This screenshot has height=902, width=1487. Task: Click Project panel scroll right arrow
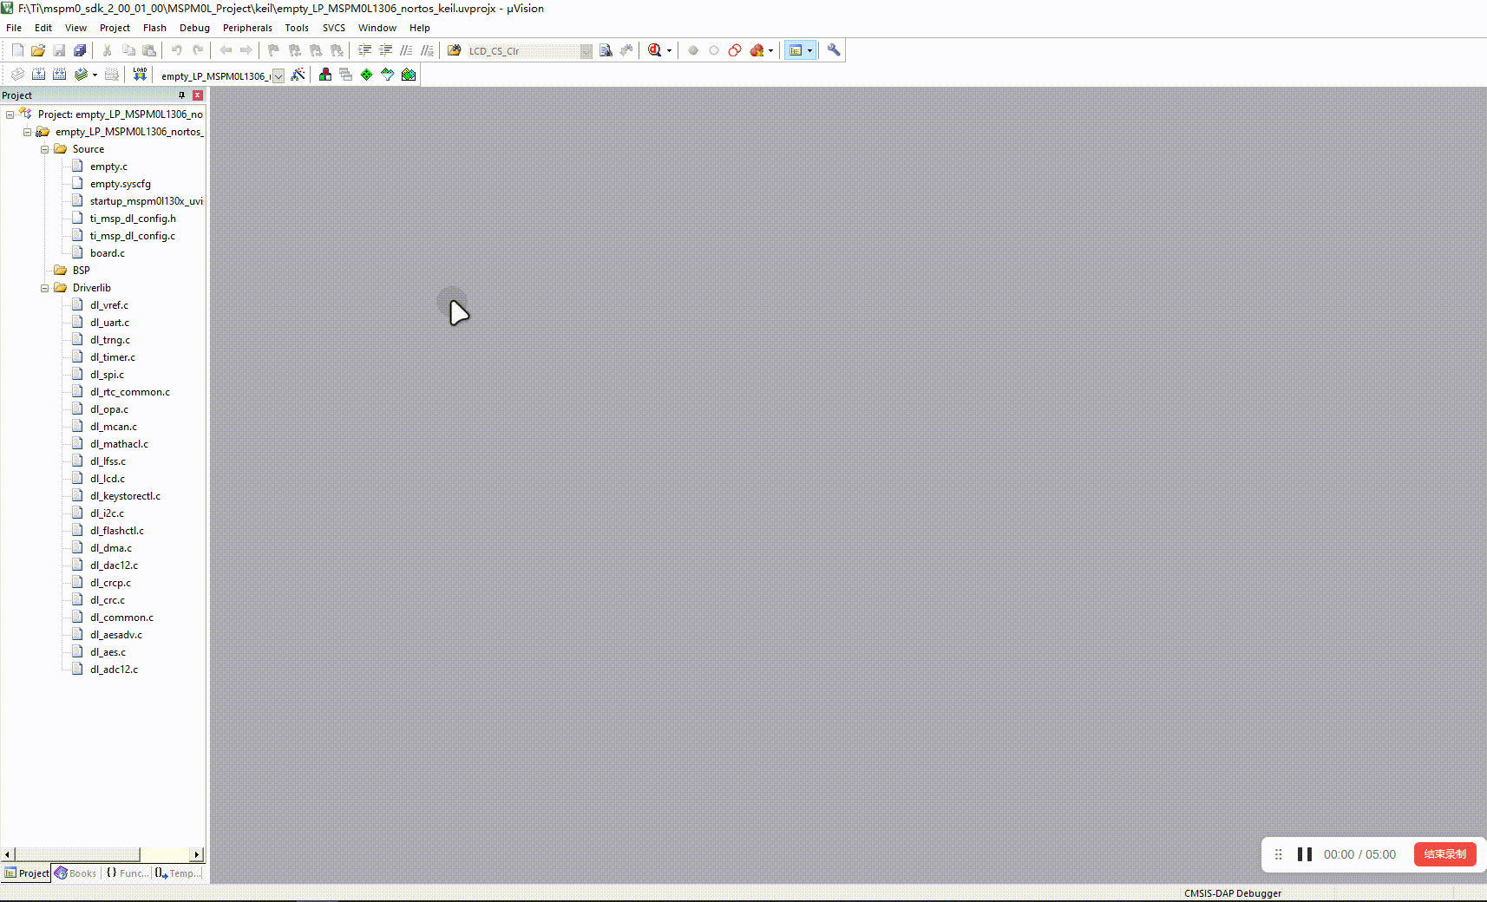197,854
